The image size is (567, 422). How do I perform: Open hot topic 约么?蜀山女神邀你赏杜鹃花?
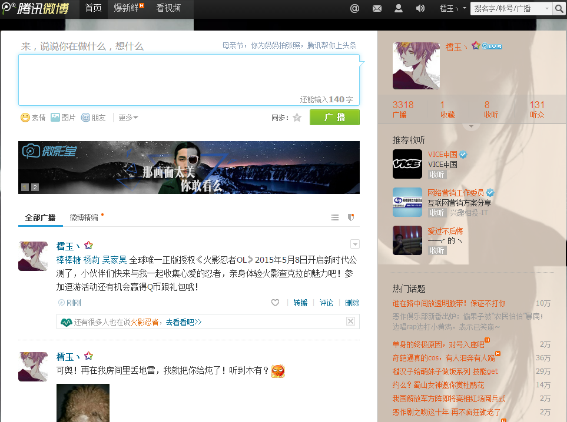[x=438, y=385]
